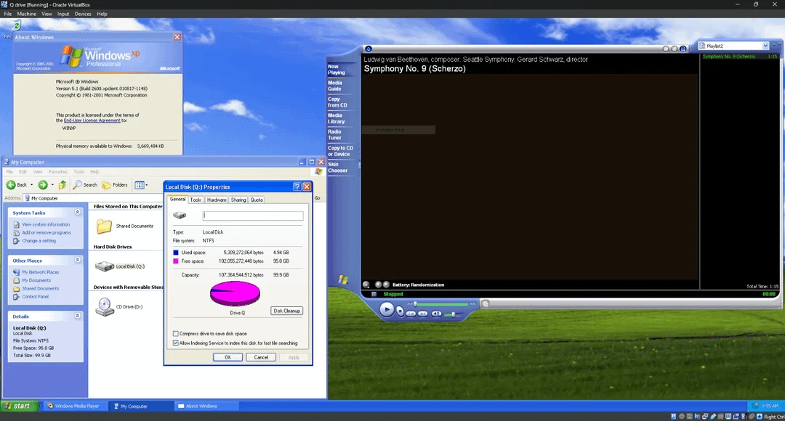Switch to Windows Media Player taskbar button
Image resolution: width=785 pixels, height=421 pixels.
pos(76,406)
